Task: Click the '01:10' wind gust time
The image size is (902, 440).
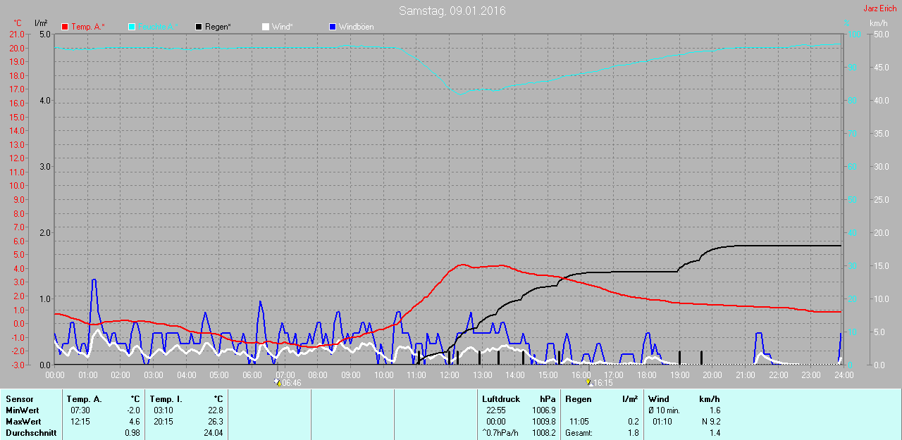Action: pos(662,422)
